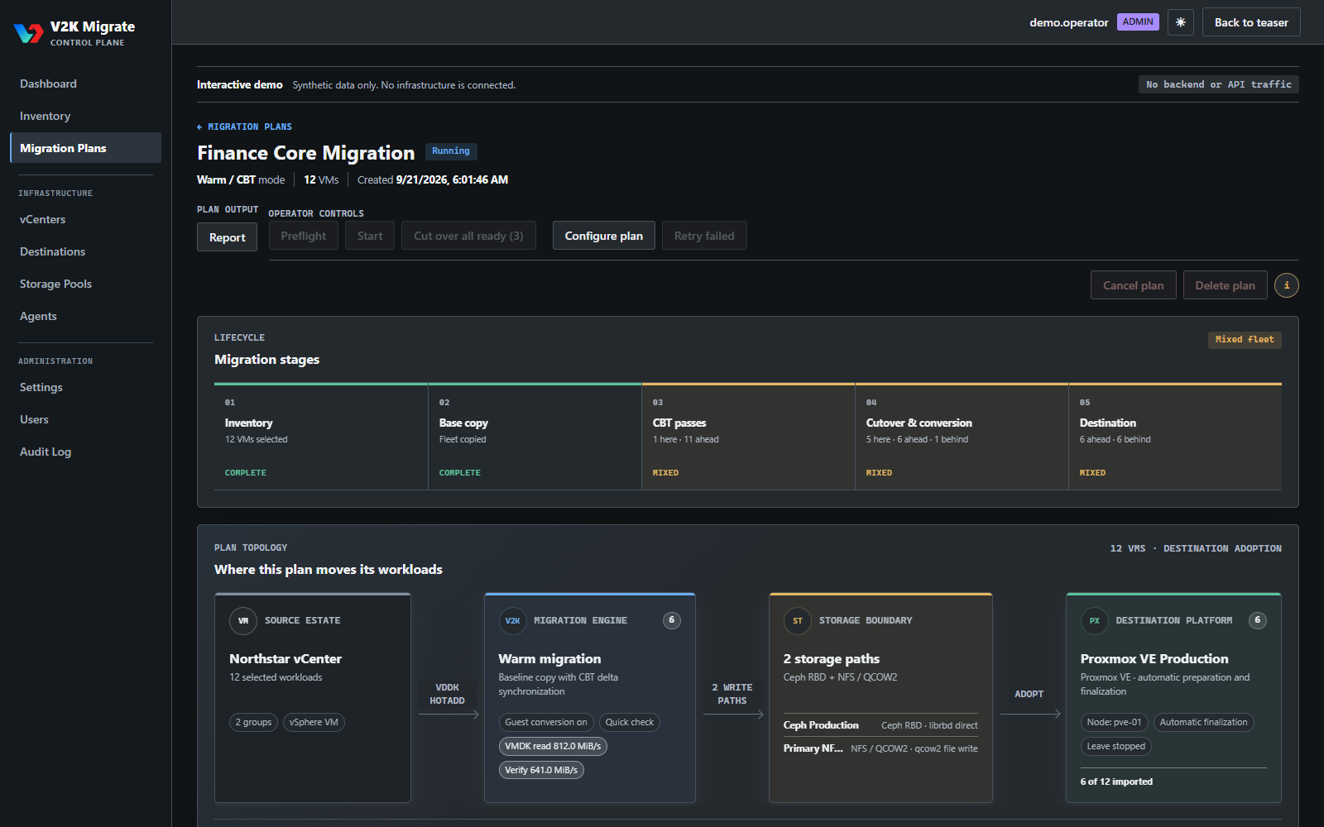This screenshot has width=1324, height=827.
Task: Click the PX destination platform icon
Action: [x=1095, y=620]
